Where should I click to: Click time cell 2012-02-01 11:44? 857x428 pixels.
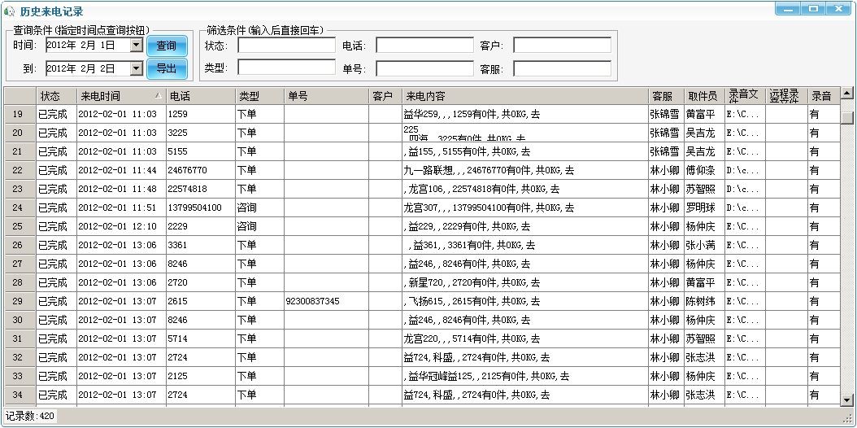(121, 171)
